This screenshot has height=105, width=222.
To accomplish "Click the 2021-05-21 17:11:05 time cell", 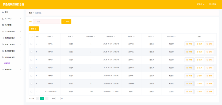I will (111, 91).
